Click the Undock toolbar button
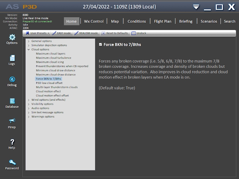This screenshot has width=239, height=179. point(139,33)
